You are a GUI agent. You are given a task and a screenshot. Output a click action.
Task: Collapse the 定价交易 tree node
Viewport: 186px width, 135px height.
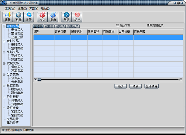pyautogui.click(x=4, y=26)
